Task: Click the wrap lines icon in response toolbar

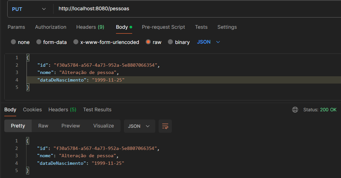Action: pos(165,126)
